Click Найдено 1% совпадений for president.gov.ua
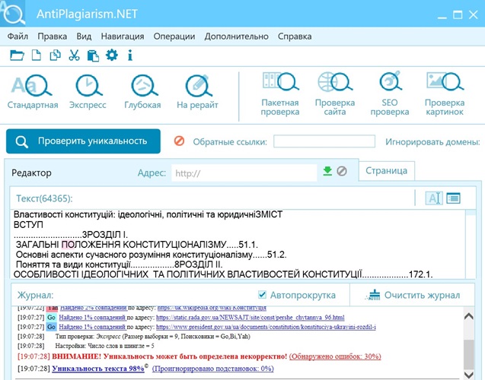 coord(92,327)
